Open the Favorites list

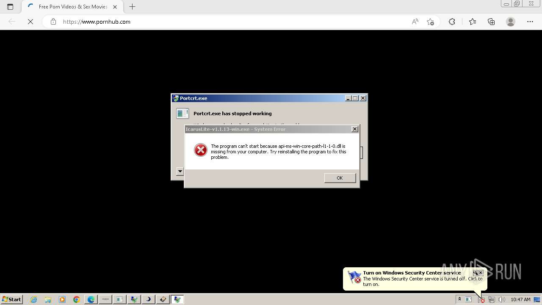click(473, 22)
